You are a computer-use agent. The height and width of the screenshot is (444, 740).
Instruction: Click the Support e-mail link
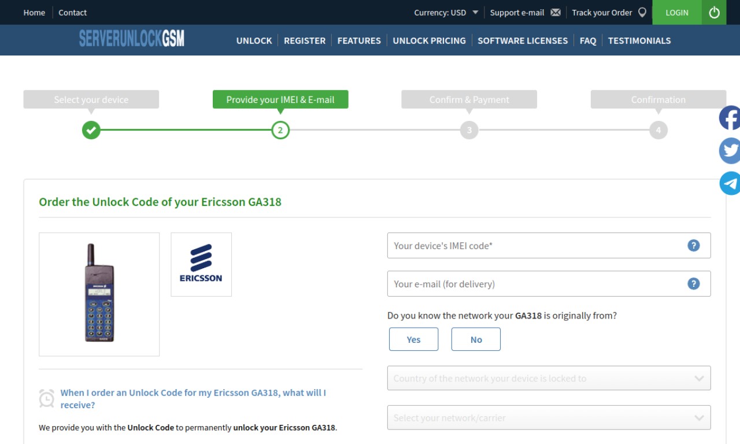tap(517, 12)
